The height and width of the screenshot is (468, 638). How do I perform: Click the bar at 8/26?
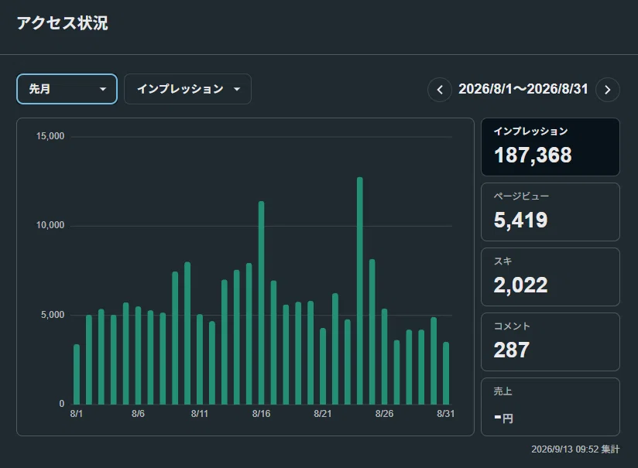(x=384, y=357)
